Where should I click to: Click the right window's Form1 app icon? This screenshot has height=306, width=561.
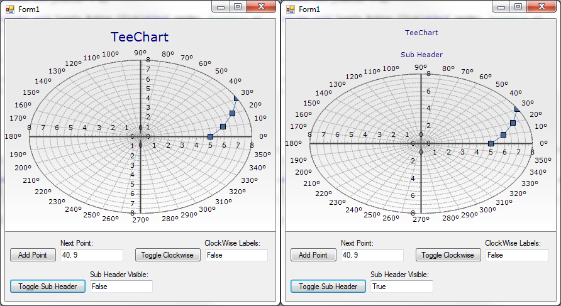[x=291, y=9]
